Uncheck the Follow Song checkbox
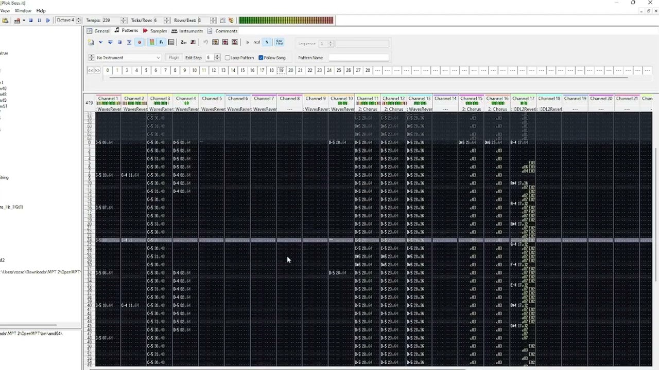The width and height of the screenshot is (659, 370). point(261,58)
